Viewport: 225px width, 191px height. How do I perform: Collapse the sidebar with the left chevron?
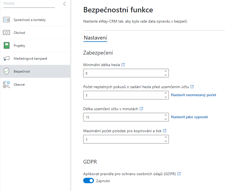tap(64, 4)
